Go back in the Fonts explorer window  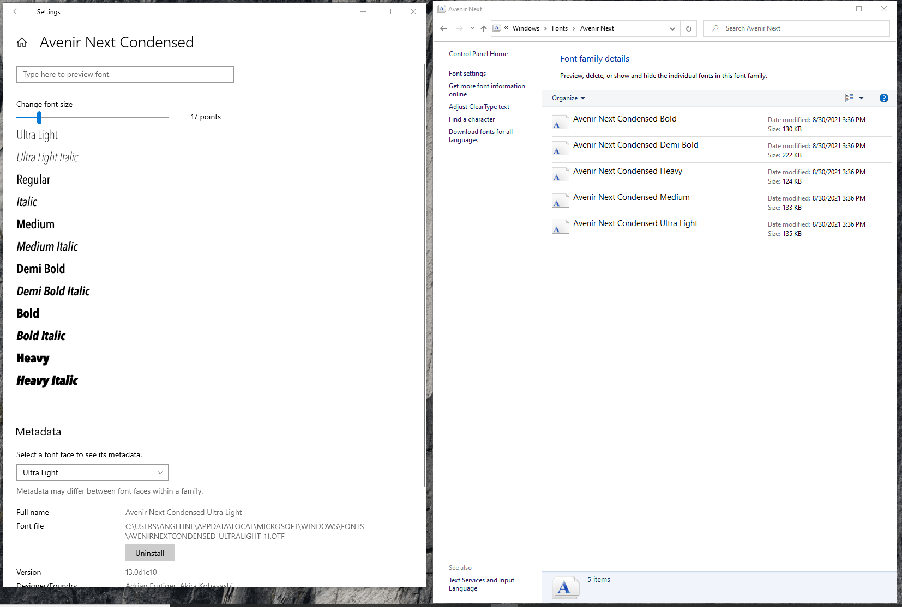[x=443, y=28]
